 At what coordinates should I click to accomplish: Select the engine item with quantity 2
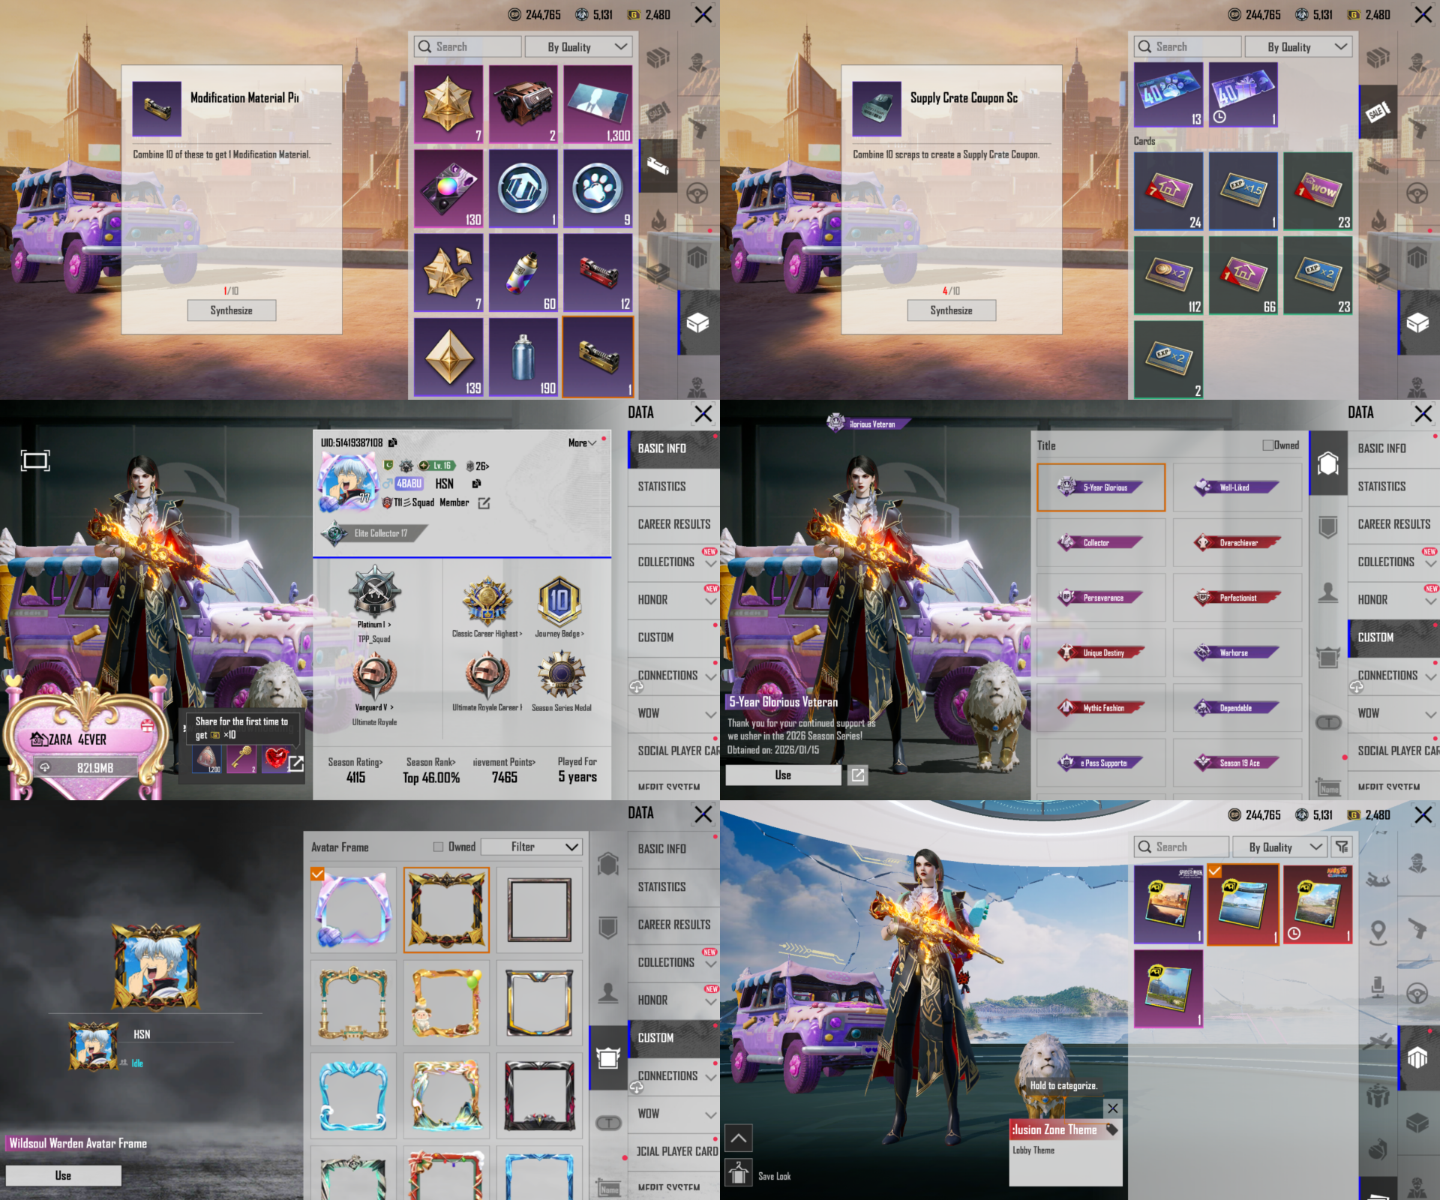523,103
